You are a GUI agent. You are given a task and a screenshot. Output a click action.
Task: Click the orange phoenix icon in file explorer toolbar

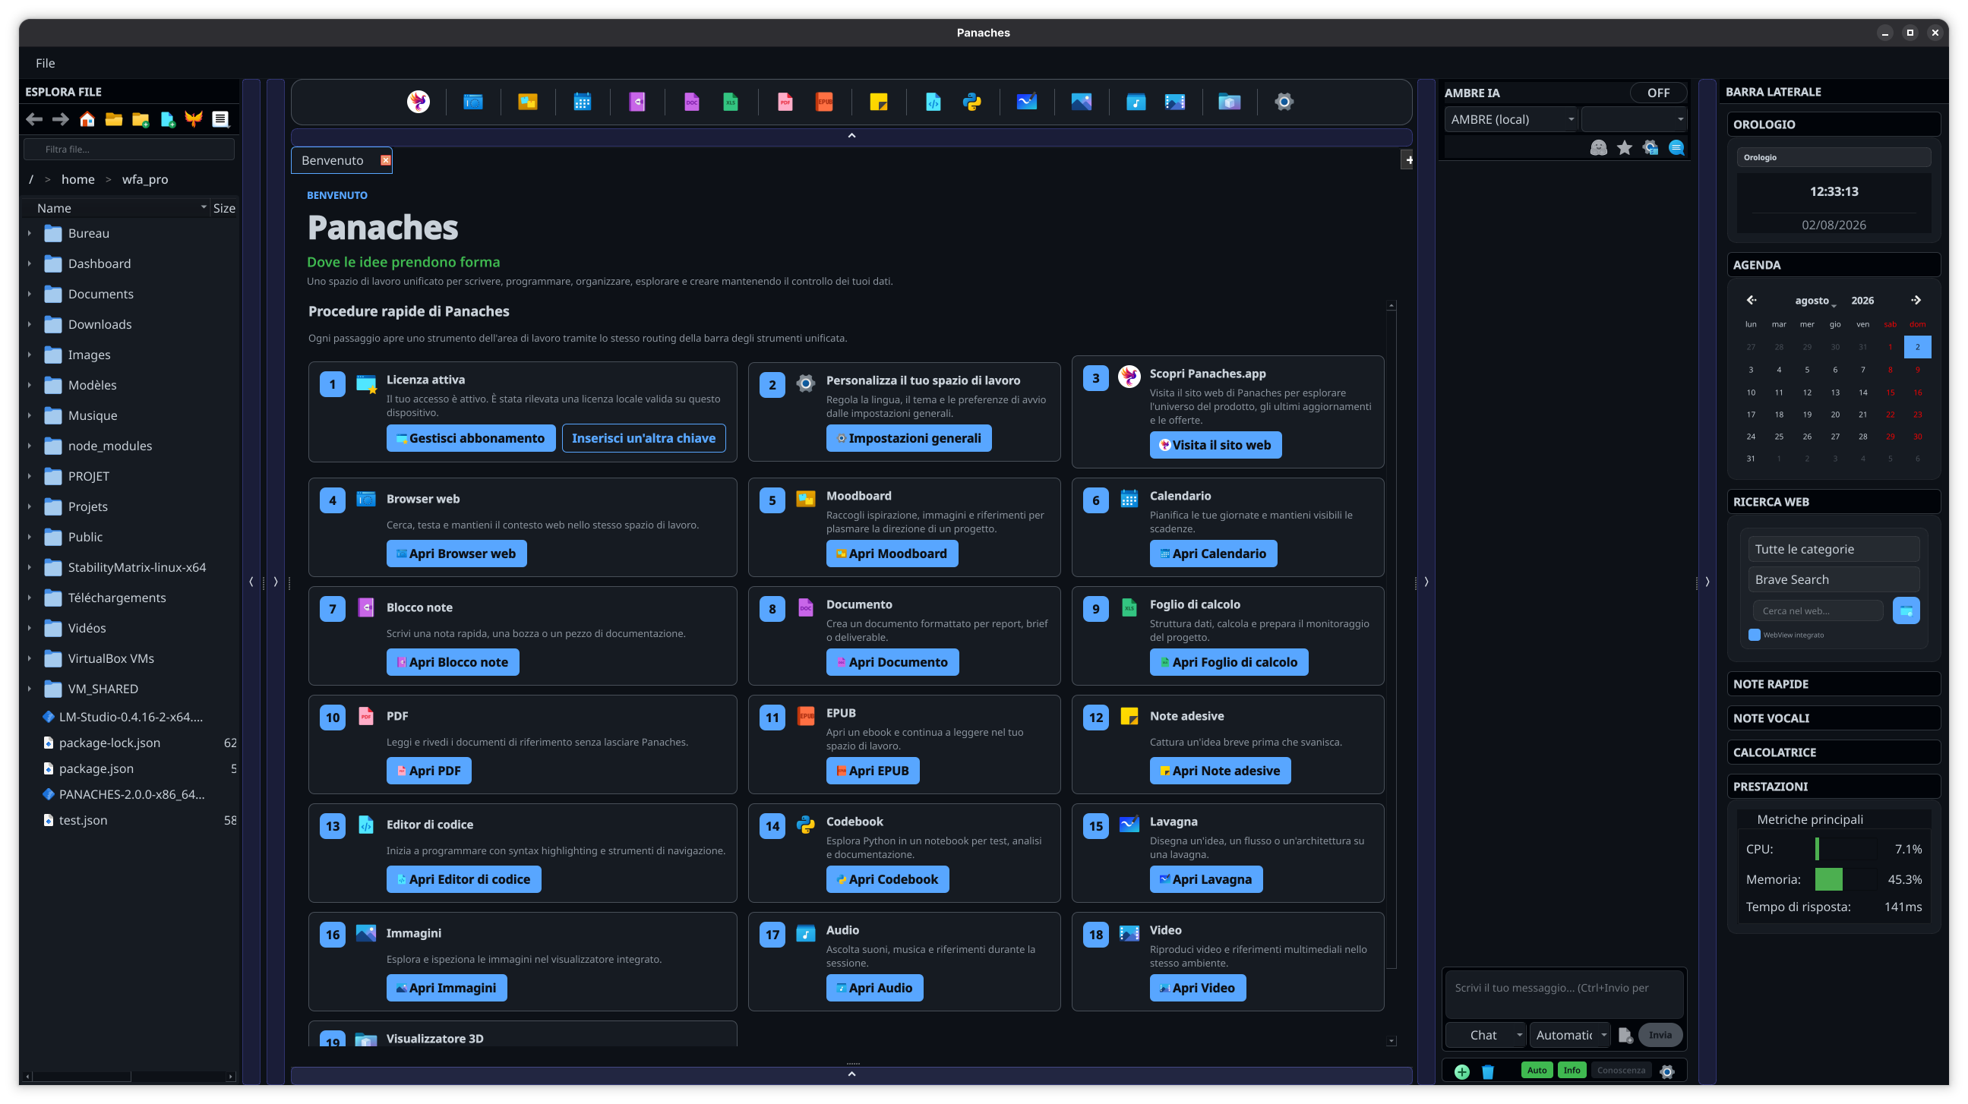click(x=194, y=119)
